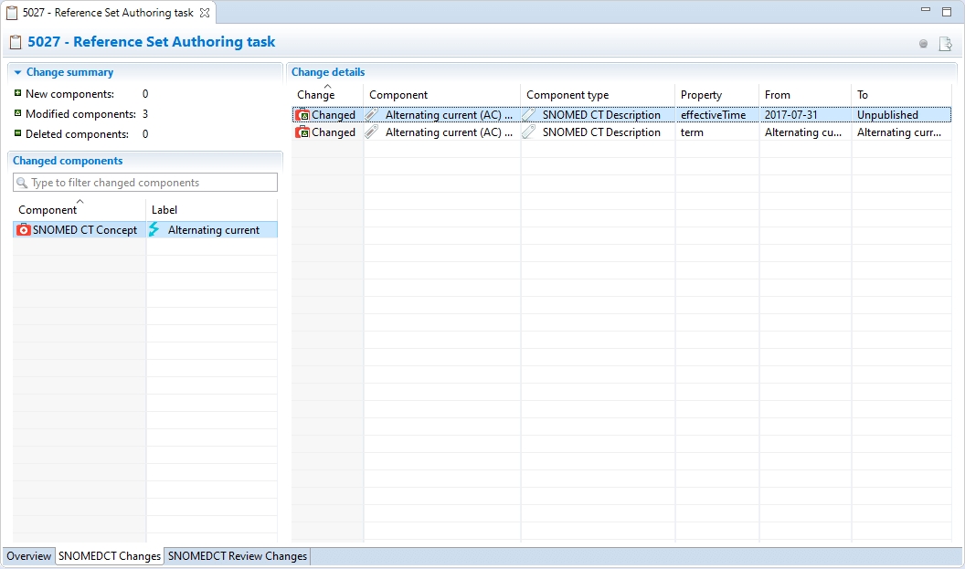Image resolution: width=965 pixels, height=569 pixels.
Task: Click the Modified components green icon
Action: pyautogui.click(x=17, y=113)
